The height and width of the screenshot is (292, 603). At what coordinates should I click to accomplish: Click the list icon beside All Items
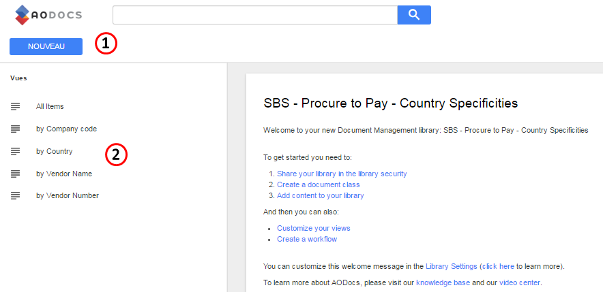(16, 107)
